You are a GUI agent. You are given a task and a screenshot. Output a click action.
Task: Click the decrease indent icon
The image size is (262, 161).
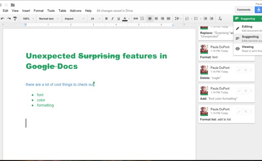pos(205,19)
